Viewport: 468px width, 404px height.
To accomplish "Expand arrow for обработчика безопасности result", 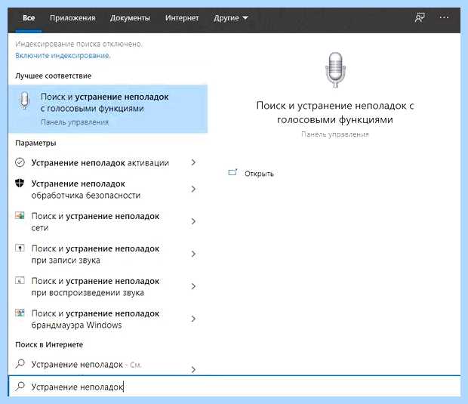I will point(193,189).
